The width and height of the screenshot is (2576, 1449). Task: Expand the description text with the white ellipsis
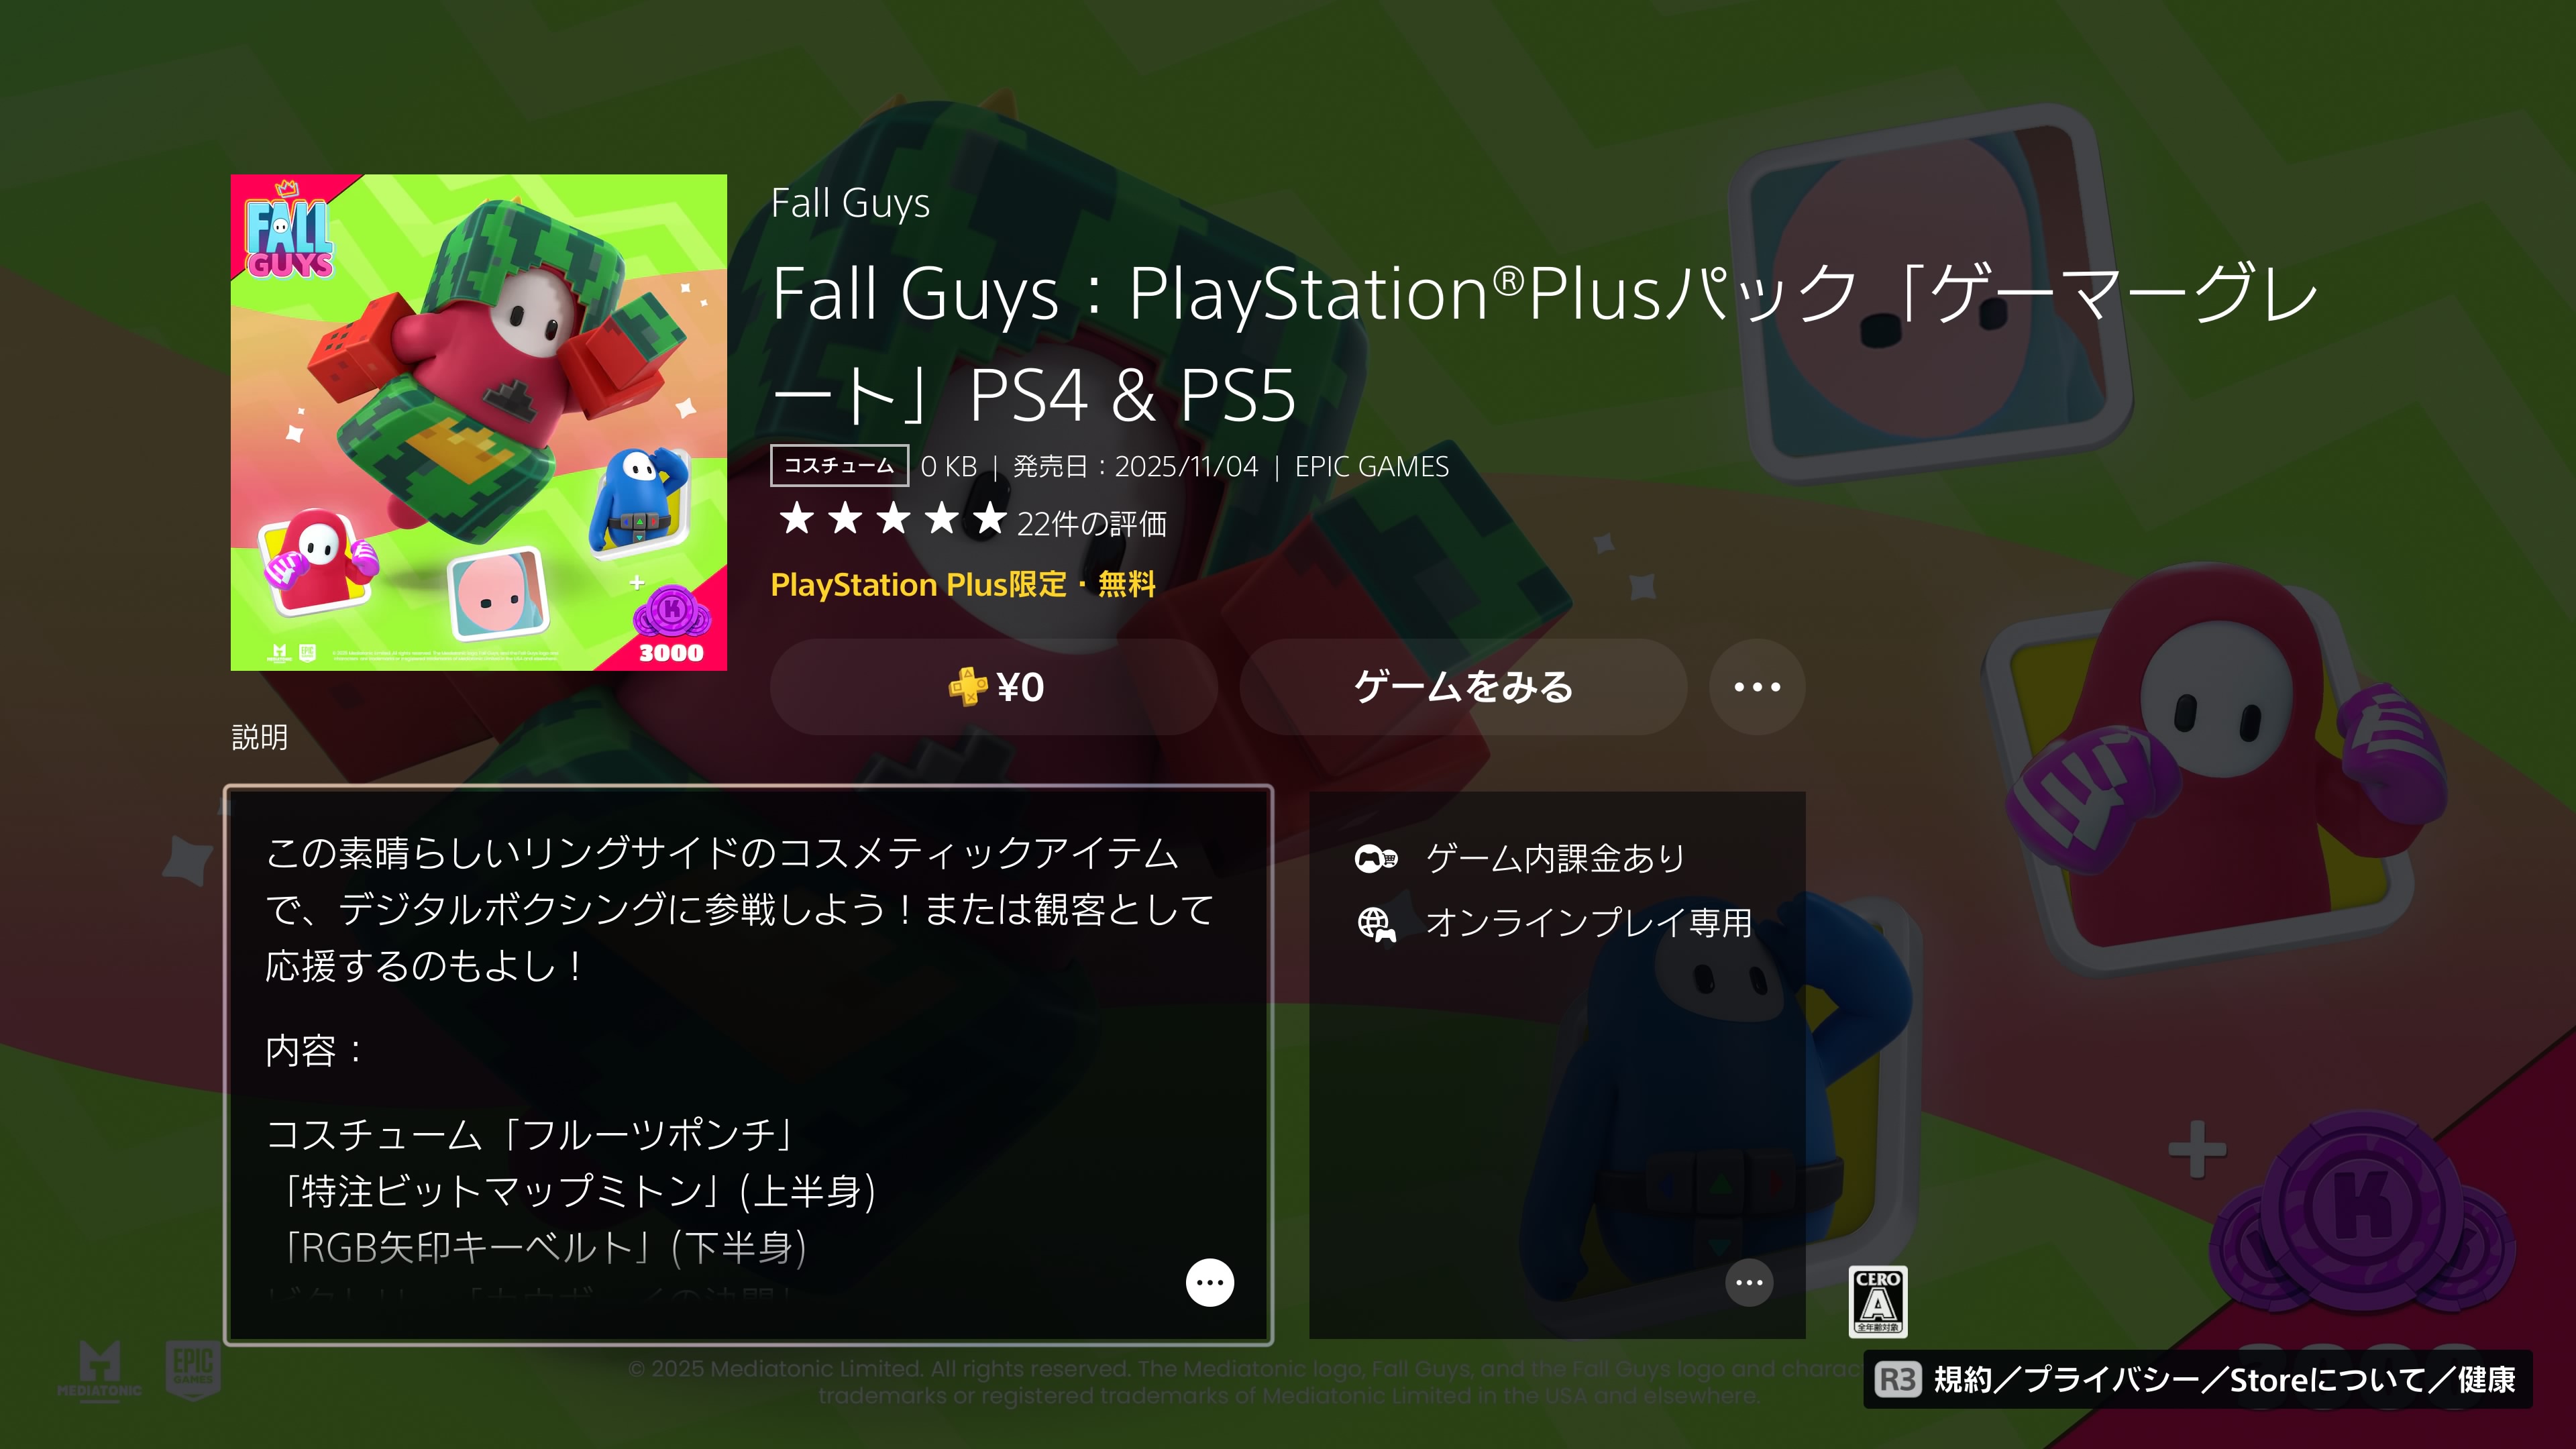point(1210,1282)
